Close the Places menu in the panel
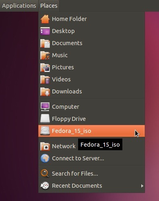This screenshot has width=159, height=201. click(49, 6)
